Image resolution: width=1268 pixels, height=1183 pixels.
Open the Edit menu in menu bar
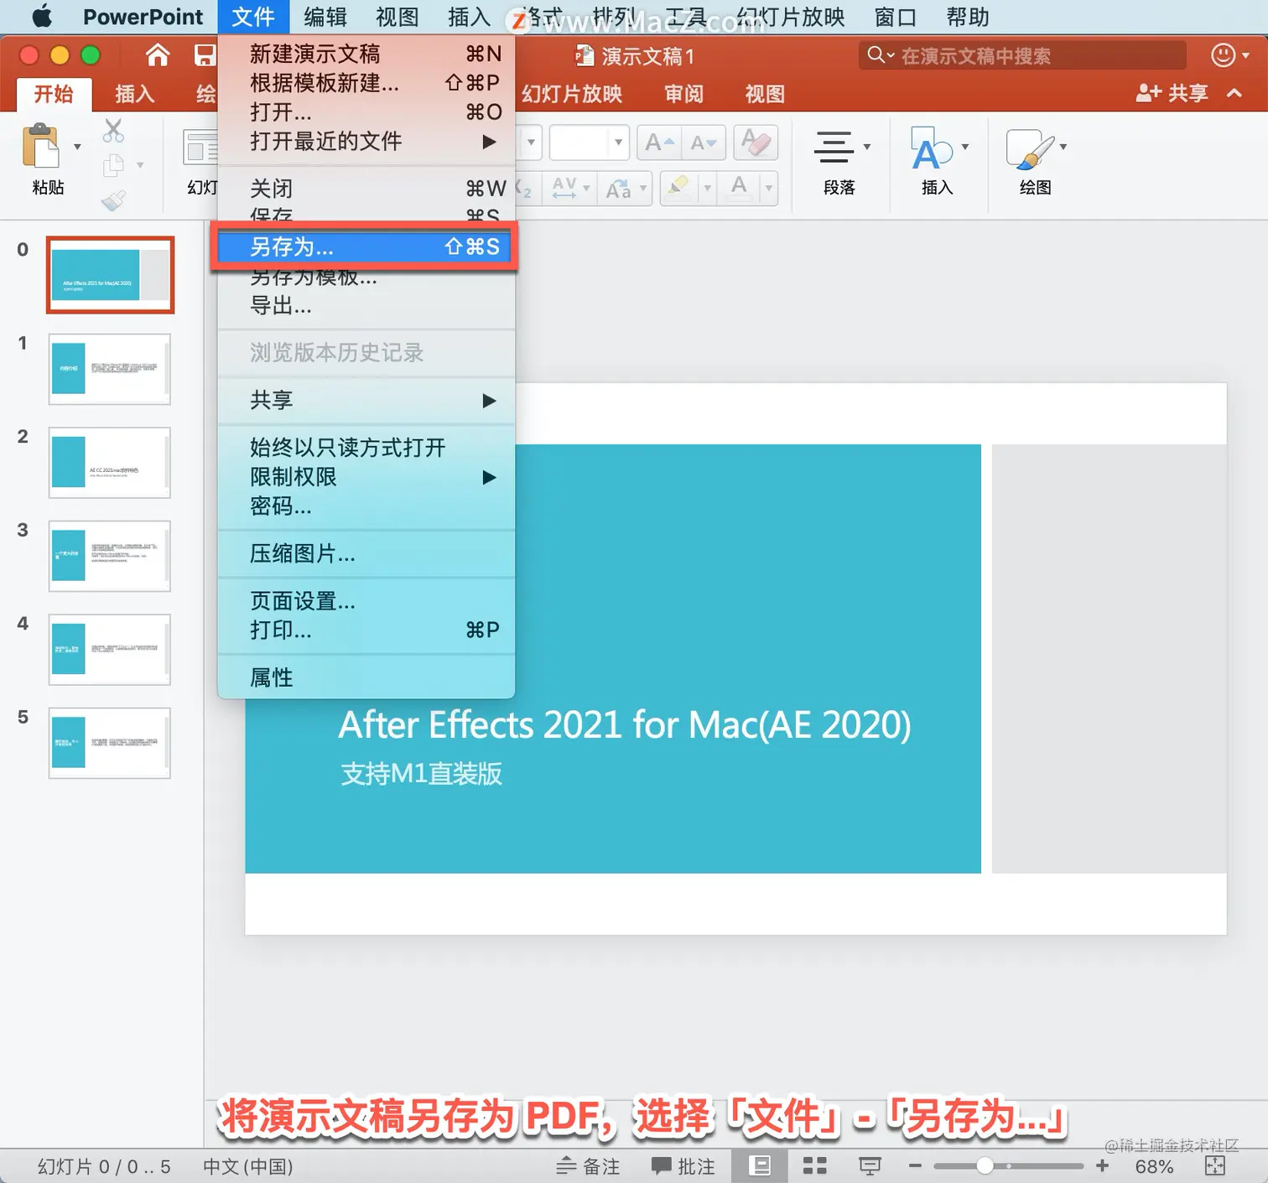[x=325, y=17]
